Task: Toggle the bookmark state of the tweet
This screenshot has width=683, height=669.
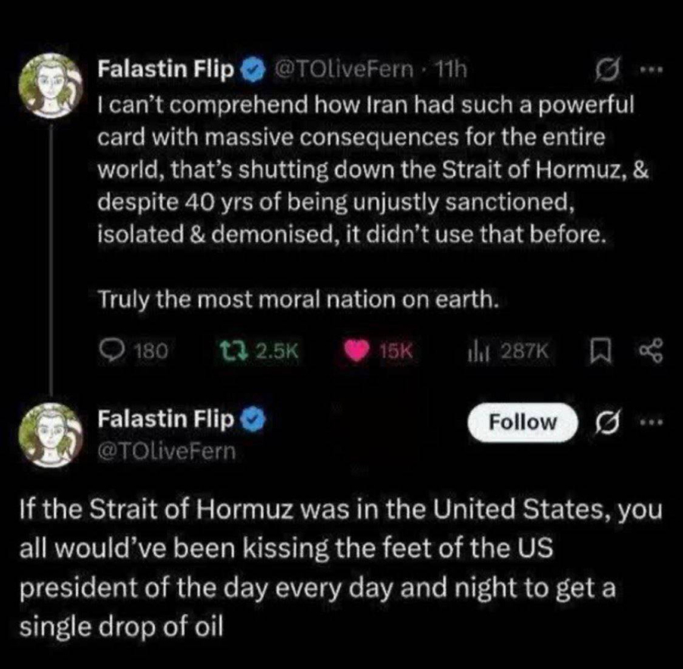Action: click(x=601, y=348)
